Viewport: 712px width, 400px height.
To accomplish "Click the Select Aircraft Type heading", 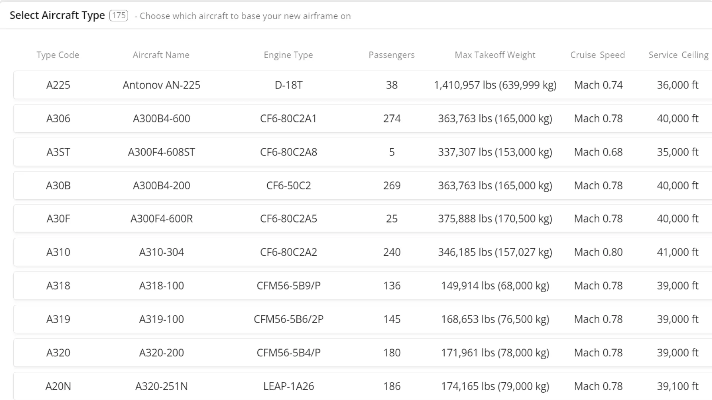I will (x=57, y=16).
